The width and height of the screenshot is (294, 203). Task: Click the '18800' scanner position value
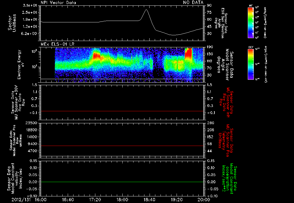[x=31, y=130]
